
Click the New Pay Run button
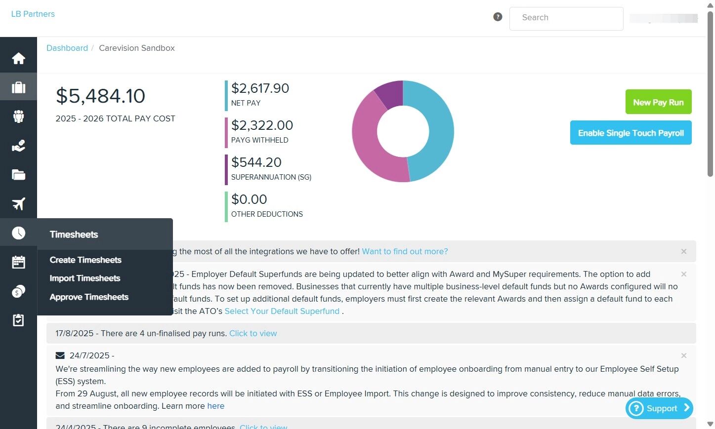click(x=658, y=102)
